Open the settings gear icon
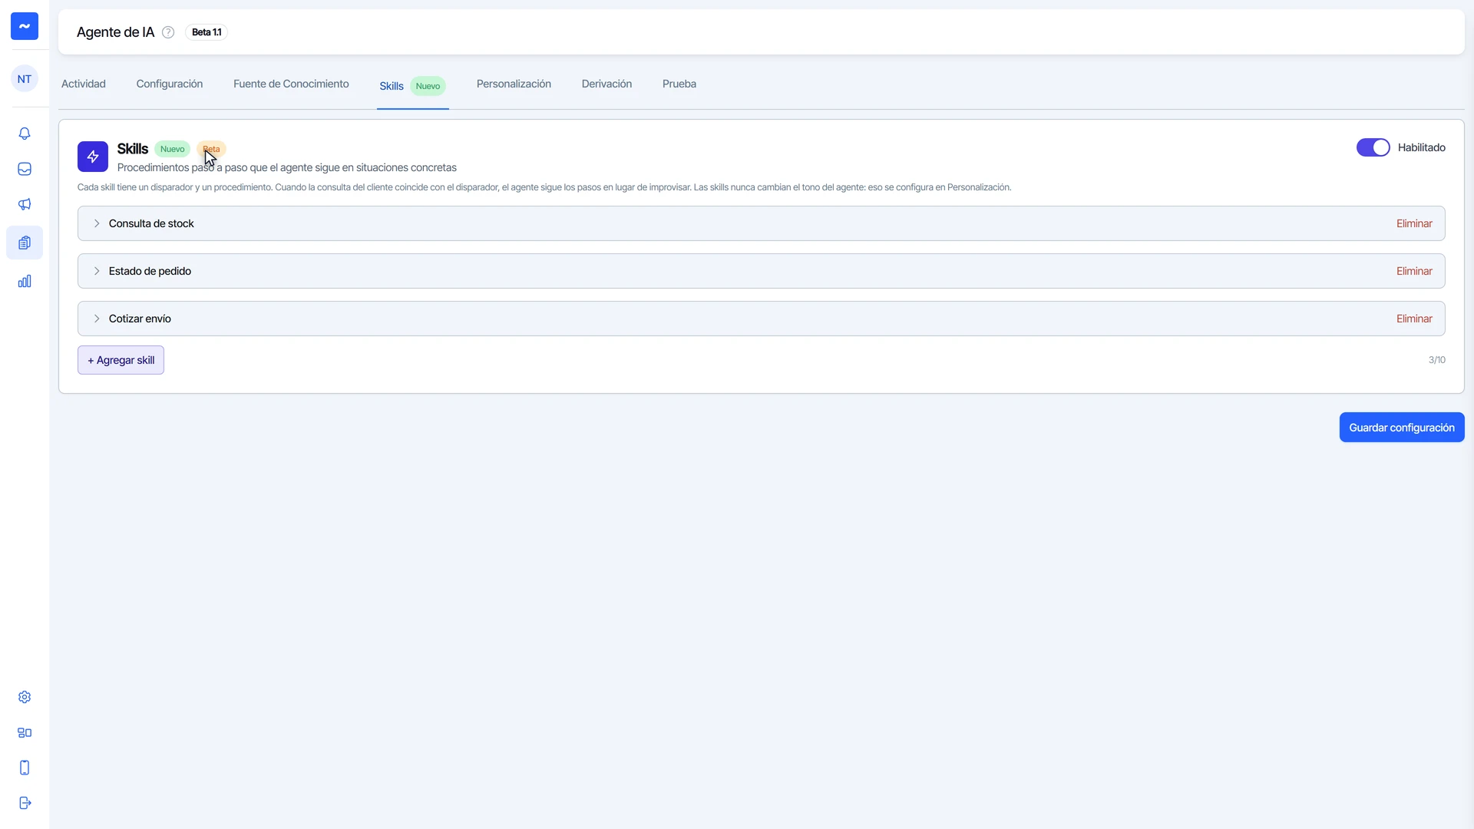The height and width of the screenshot is (829, 1474). click(x=25, y=697)
